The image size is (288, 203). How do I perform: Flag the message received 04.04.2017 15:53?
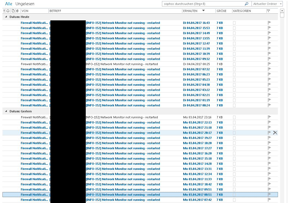(269, 28)
